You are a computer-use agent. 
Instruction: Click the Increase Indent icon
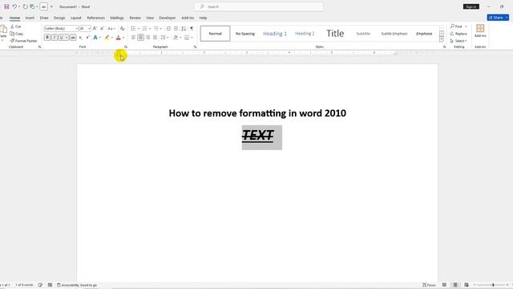coord(176,29)
